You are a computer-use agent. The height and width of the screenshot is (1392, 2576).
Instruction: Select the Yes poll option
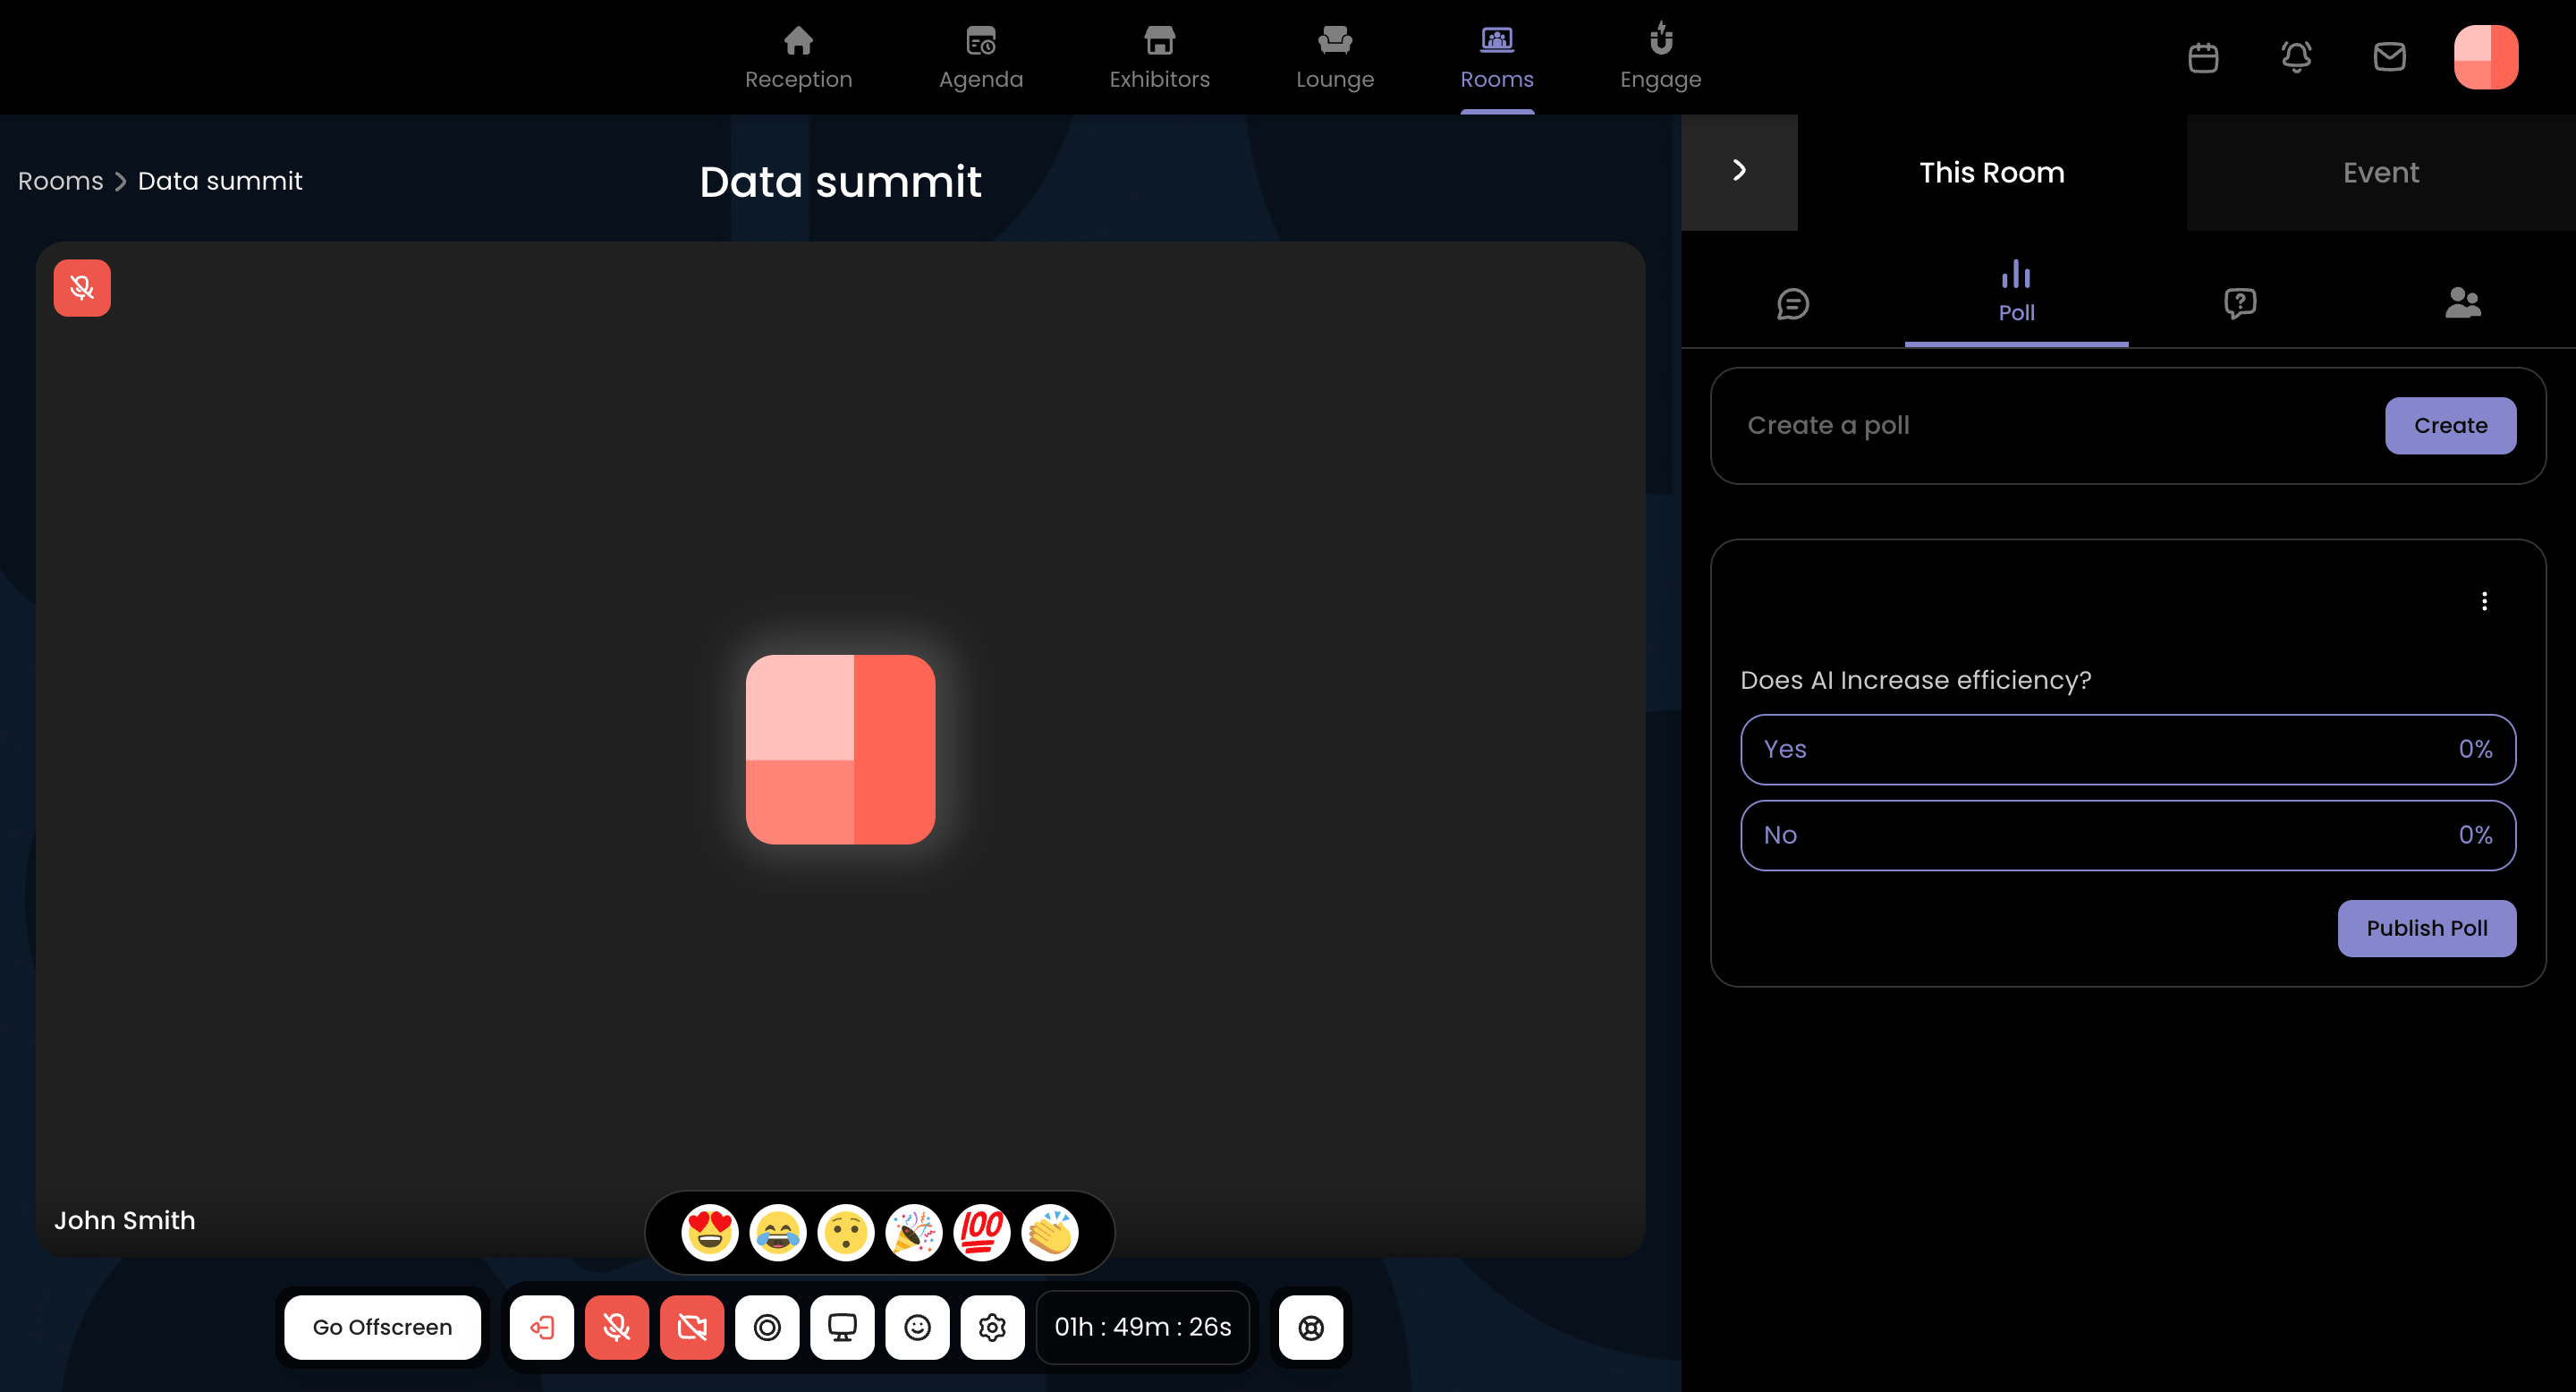[x=2128, y=749]
